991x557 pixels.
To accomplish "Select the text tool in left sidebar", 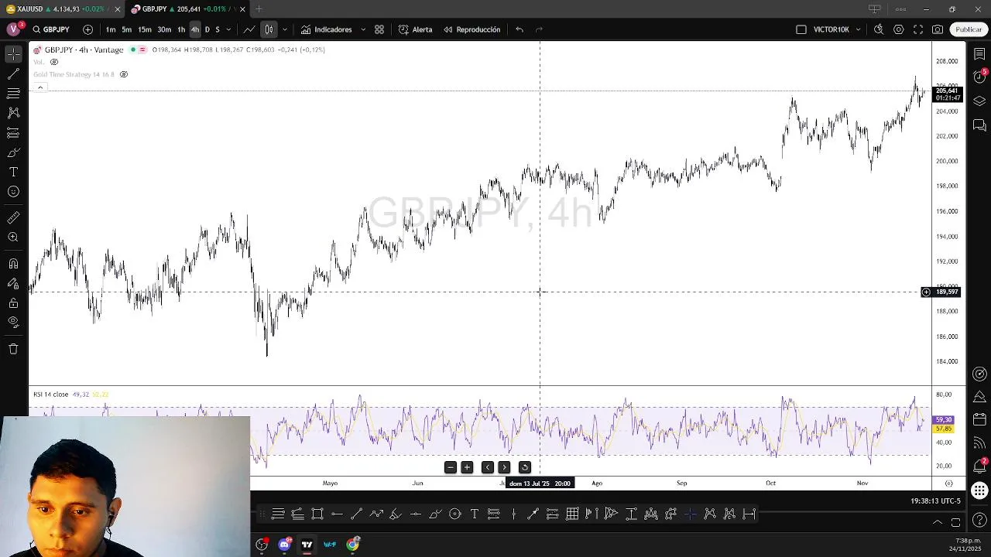I will (x=13, y=172).
